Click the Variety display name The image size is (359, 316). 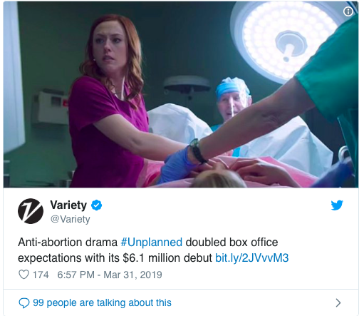tap(68, 205)
